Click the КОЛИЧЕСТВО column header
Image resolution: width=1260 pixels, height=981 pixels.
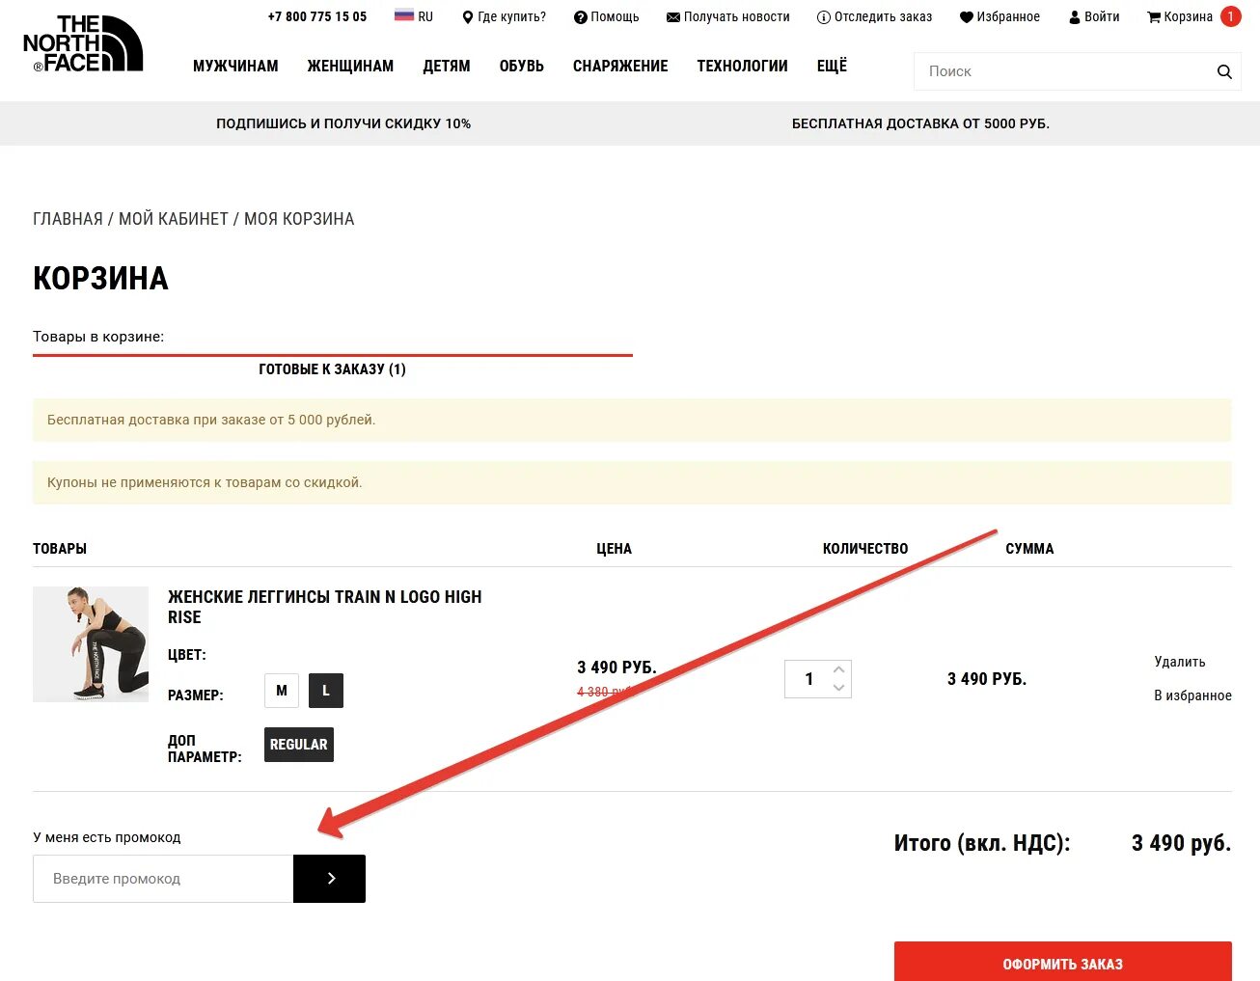tap(865, 549)
